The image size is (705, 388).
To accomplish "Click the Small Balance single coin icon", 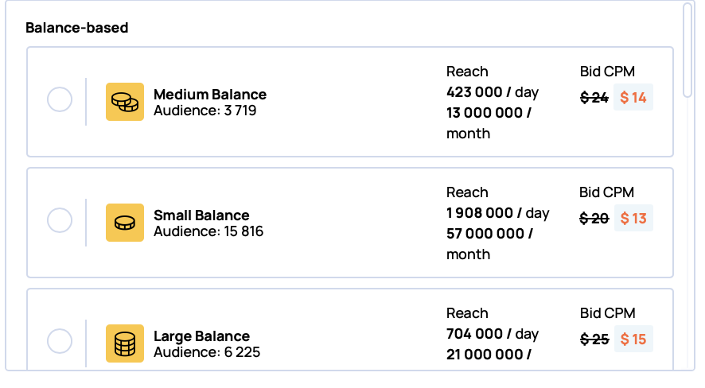I will pyautogui.click(x=125, y=223).
